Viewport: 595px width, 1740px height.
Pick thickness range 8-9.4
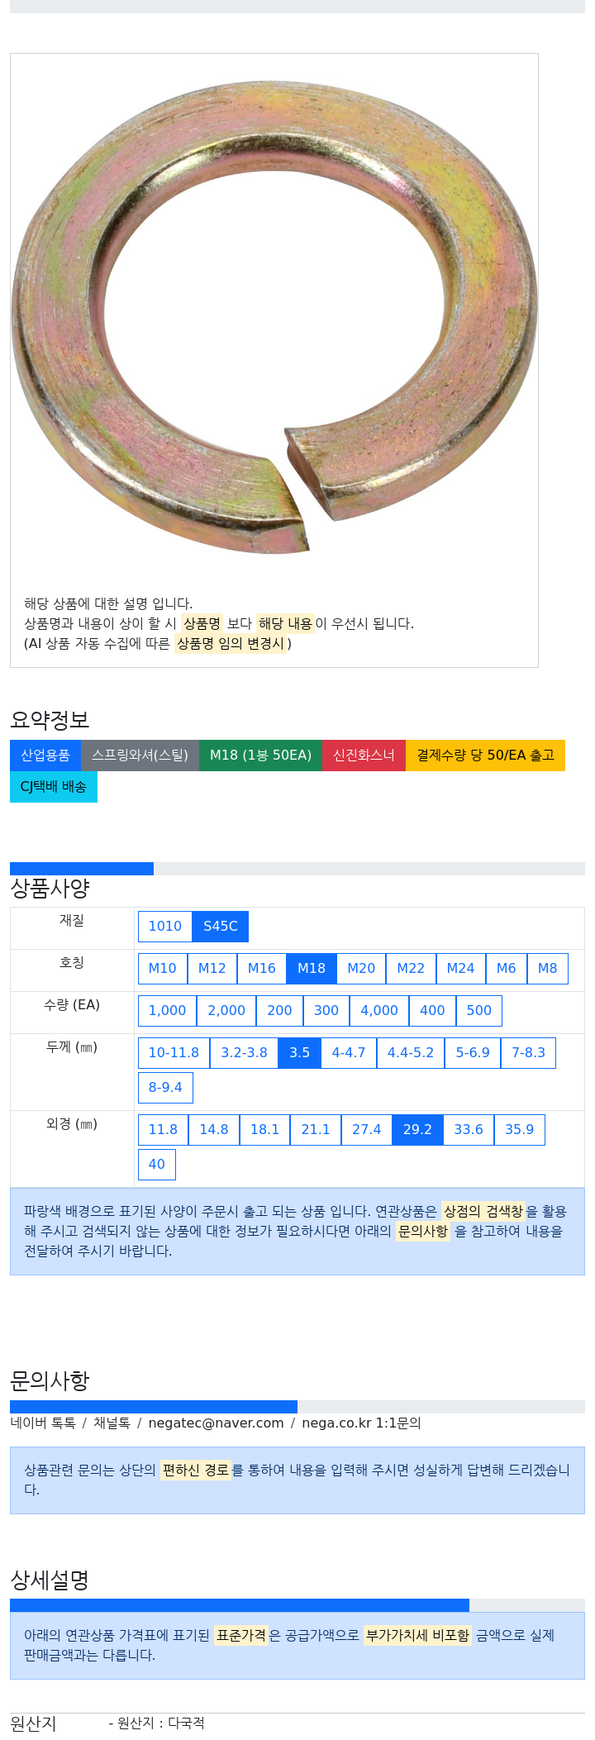165,1088
